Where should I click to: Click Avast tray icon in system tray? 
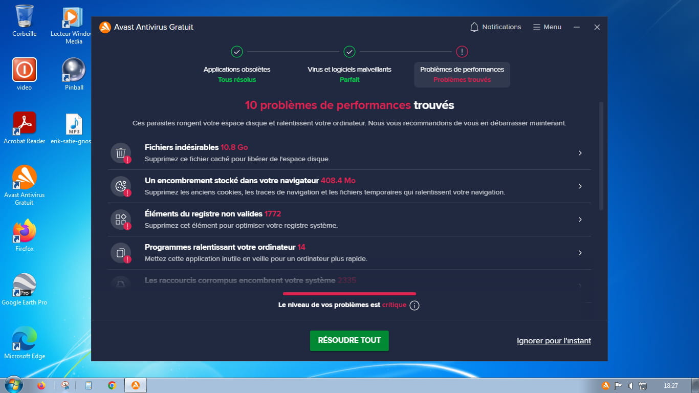pyautogui.click(x=605, y=385)
